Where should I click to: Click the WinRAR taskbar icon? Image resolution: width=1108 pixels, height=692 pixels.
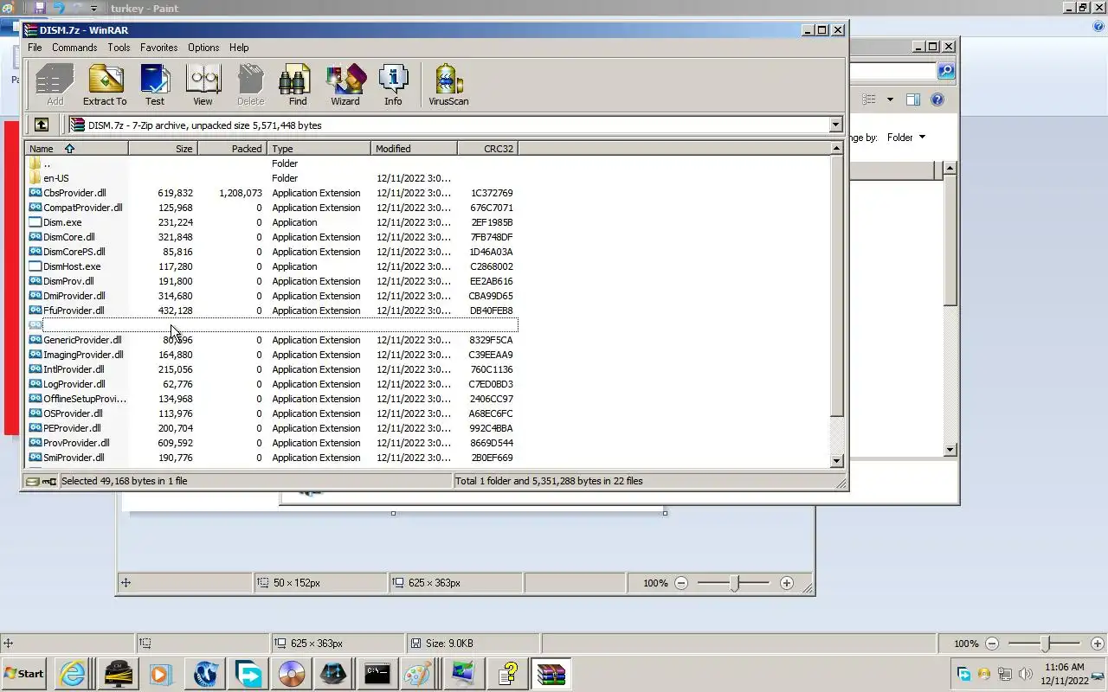[551, 673]
